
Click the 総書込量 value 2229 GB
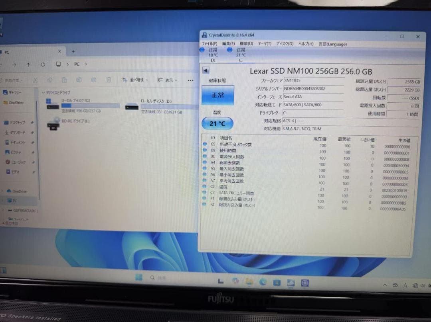(404, 90)
